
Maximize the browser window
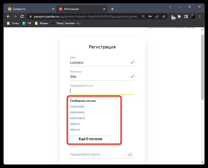(x=190, y=7)
